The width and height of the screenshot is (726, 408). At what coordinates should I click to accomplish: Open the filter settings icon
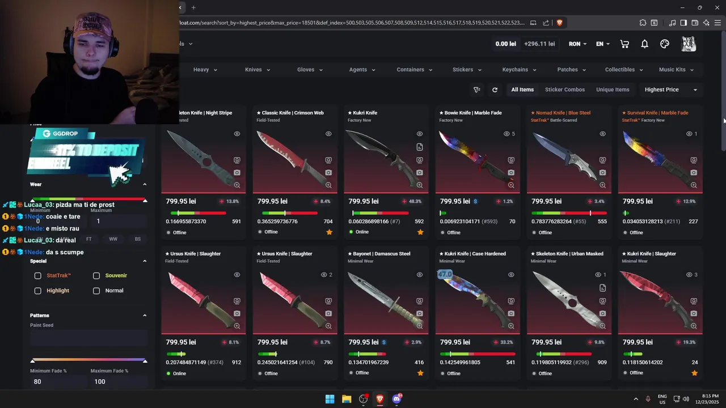pyautogui.click(x=476, y=90)
